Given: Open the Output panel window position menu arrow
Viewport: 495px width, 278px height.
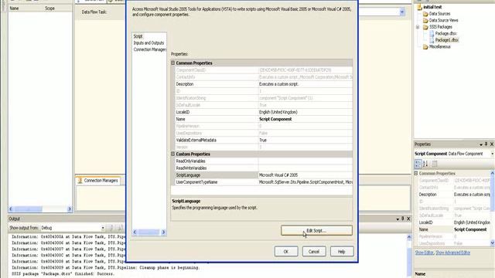Looking at the screenshot, I should 398,219.
